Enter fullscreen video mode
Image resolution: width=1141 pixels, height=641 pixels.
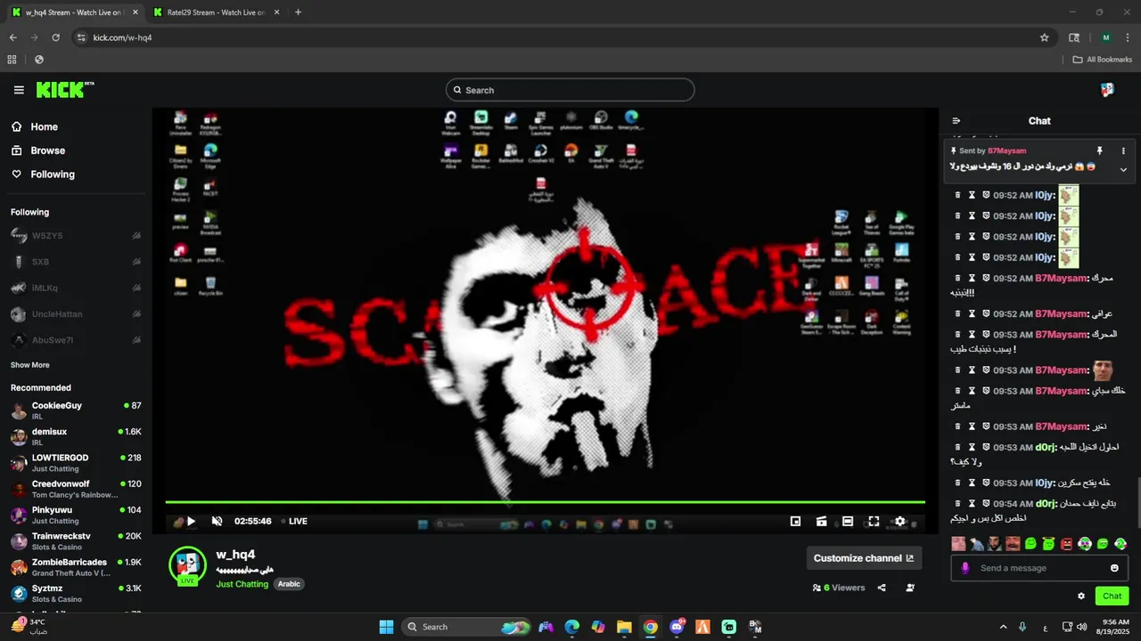coord(874,522)
